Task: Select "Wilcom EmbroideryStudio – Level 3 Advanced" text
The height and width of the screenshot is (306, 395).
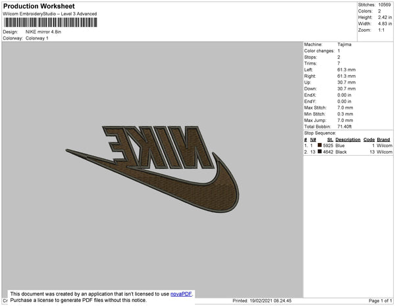Action: 50,14
